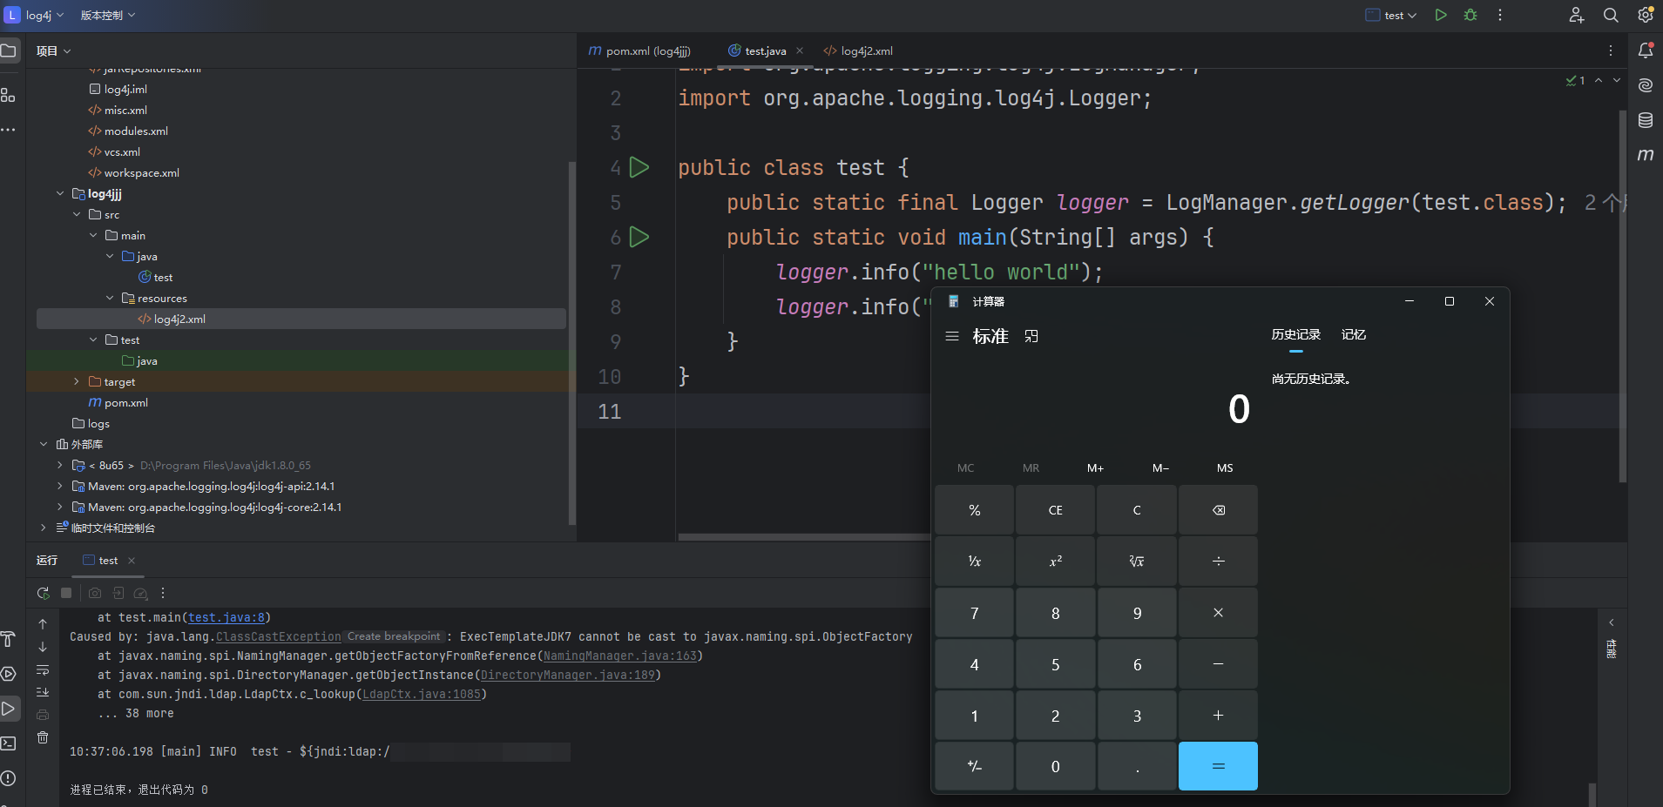This screenshot has width=1663, height=807.
Task: Click the run gutter icon beside the main method
Action: click(639, 237)
